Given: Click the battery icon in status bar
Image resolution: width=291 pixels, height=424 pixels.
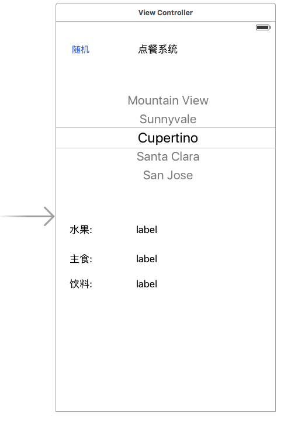Looking at the screenshot, I should (263, 27).
